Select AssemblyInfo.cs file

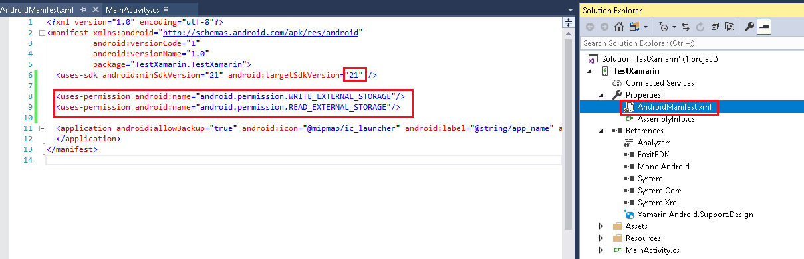666,119
